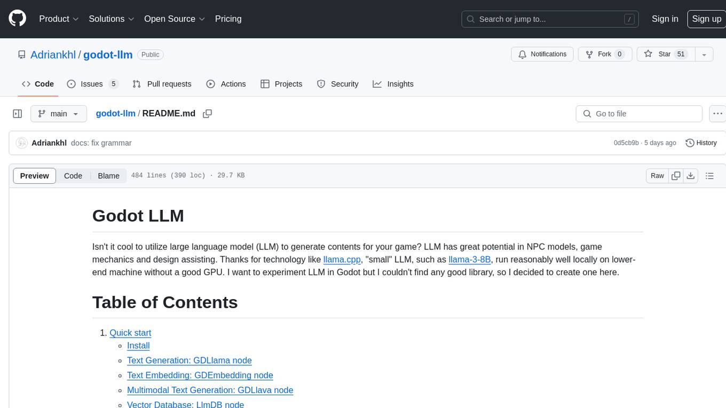Click the Public repository label

click(x=151, y=54)
